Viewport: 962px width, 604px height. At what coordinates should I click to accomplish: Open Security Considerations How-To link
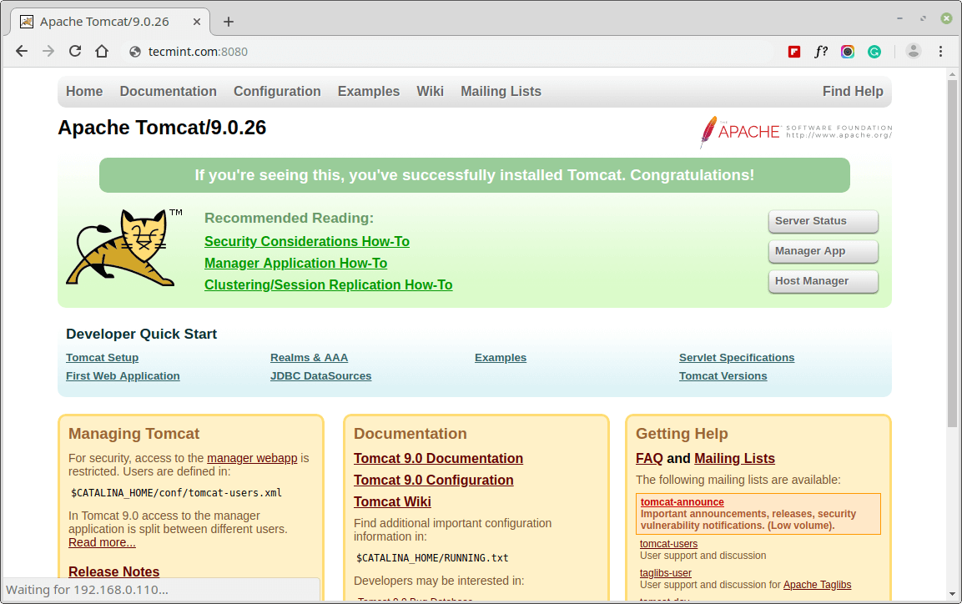pos(307,242)
